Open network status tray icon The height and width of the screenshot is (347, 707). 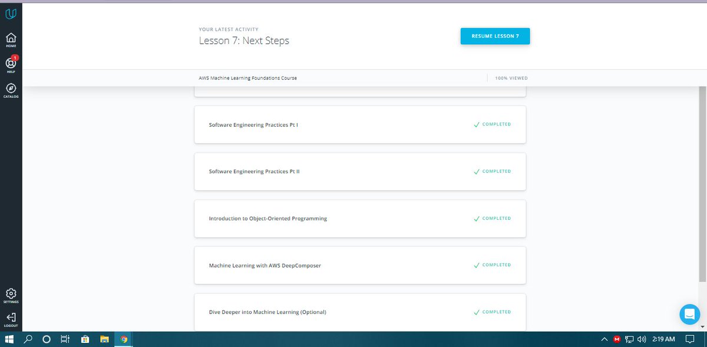pyautogui.click(x=629, y=339)
